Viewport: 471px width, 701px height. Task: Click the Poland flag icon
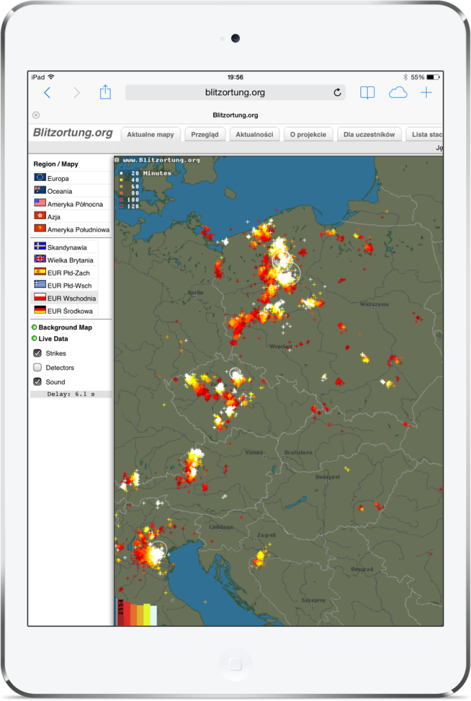(x=40, y=297)
